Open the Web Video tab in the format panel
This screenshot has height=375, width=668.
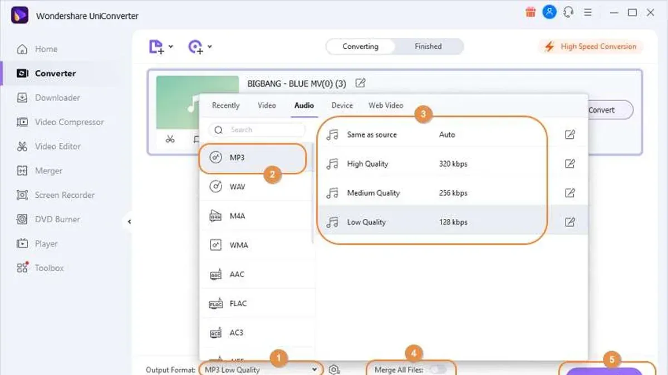point(385,106)
